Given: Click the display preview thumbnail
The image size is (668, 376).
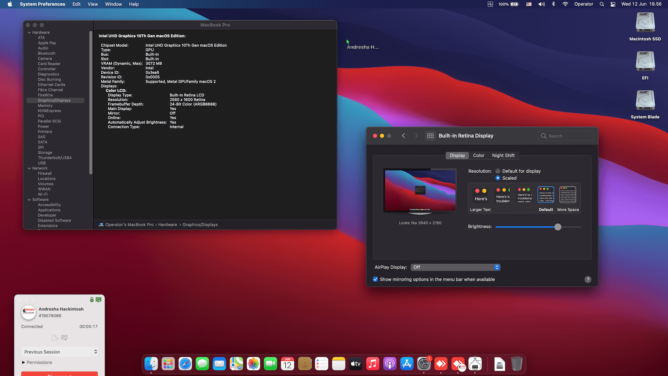Looking at the screenshot, I should (420, 191).
